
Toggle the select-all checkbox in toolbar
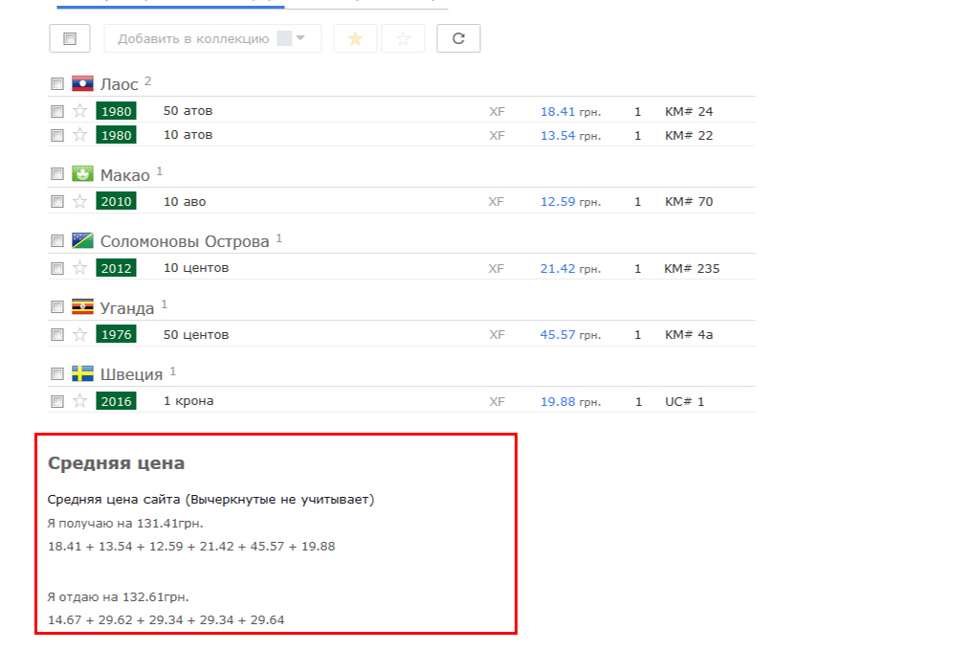click(69, 39)
